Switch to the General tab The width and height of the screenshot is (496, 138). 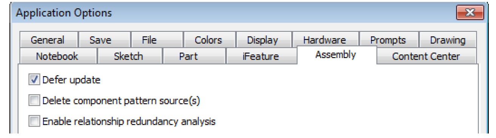[48, 40]
